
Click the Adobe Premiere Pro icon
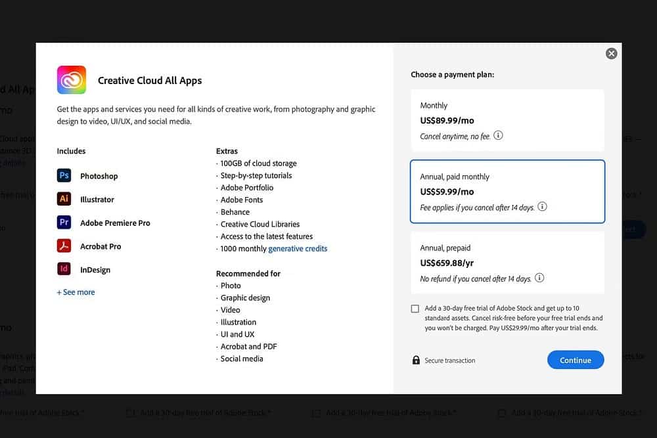click(x=64, y=223)
